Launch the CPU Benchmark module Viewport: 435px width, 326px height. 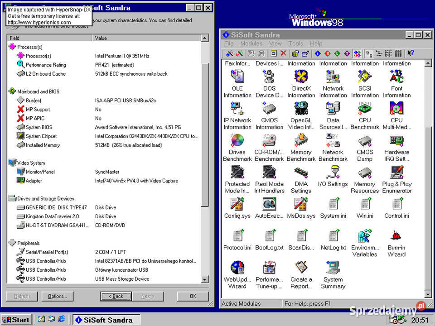pos(365,116)
